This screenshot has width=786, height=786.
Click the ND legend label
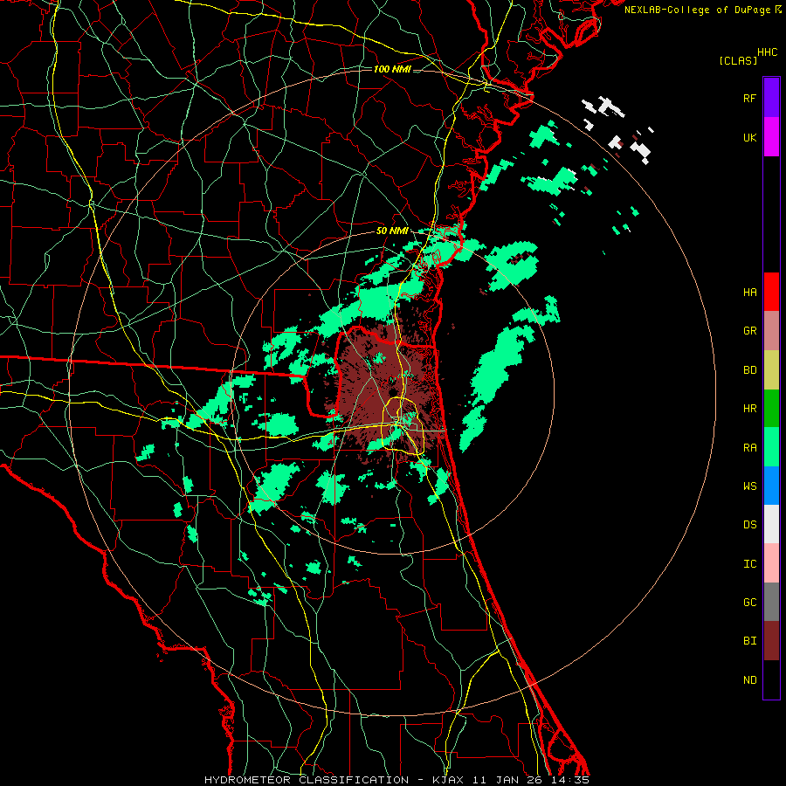pyautogui.click(x=750, y=680)
